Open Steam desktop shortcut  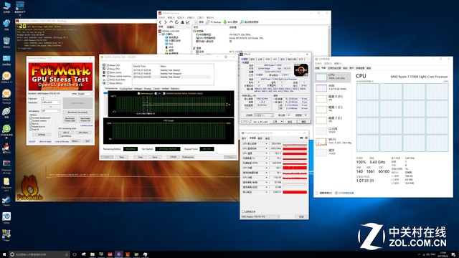coord(6,201)
